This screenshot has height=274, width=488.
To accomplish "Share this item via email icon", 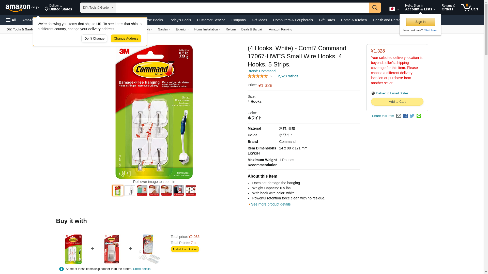I will (x=399, y=116).
